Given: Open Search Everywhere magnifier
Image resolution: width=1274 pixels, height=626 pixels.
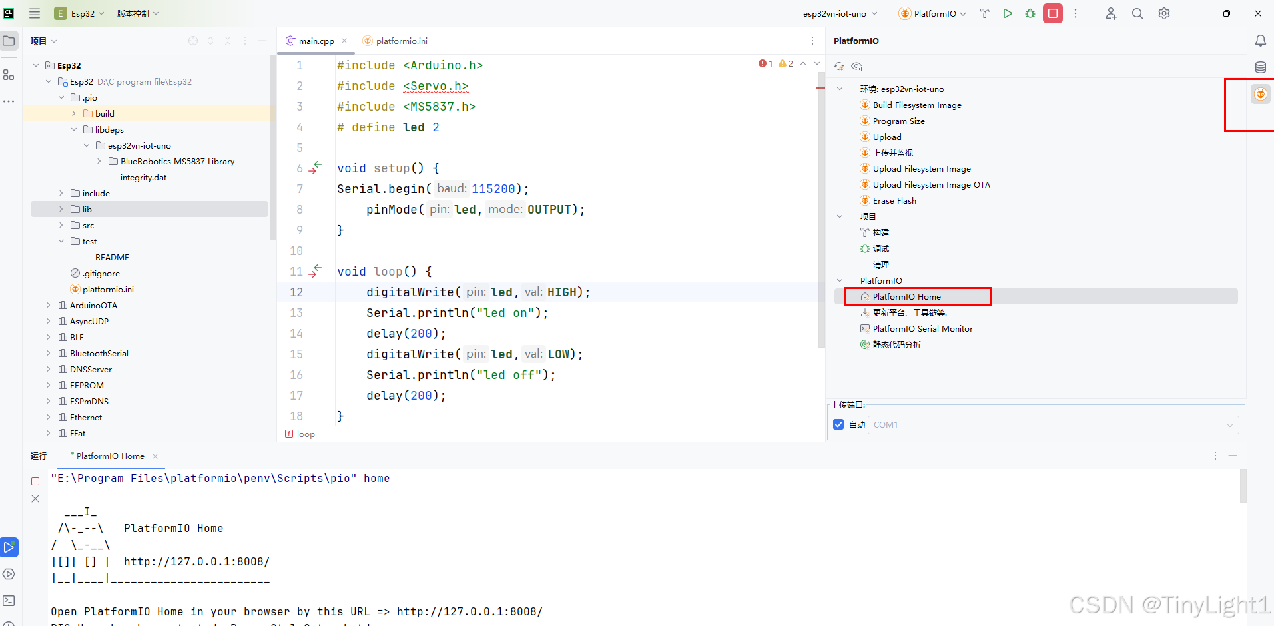Looking at the screenshot, I should click(x=1137, y=13).
